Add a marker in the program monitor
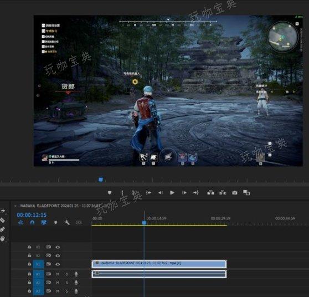Image resolution: width=309 pixels, height=297 pixels. 110,193
